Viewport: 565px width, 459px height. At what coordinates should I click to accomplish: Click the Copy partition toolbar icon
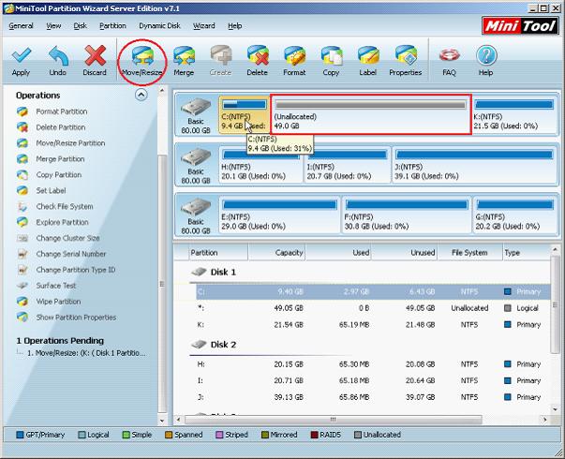[x=331, y=61]
